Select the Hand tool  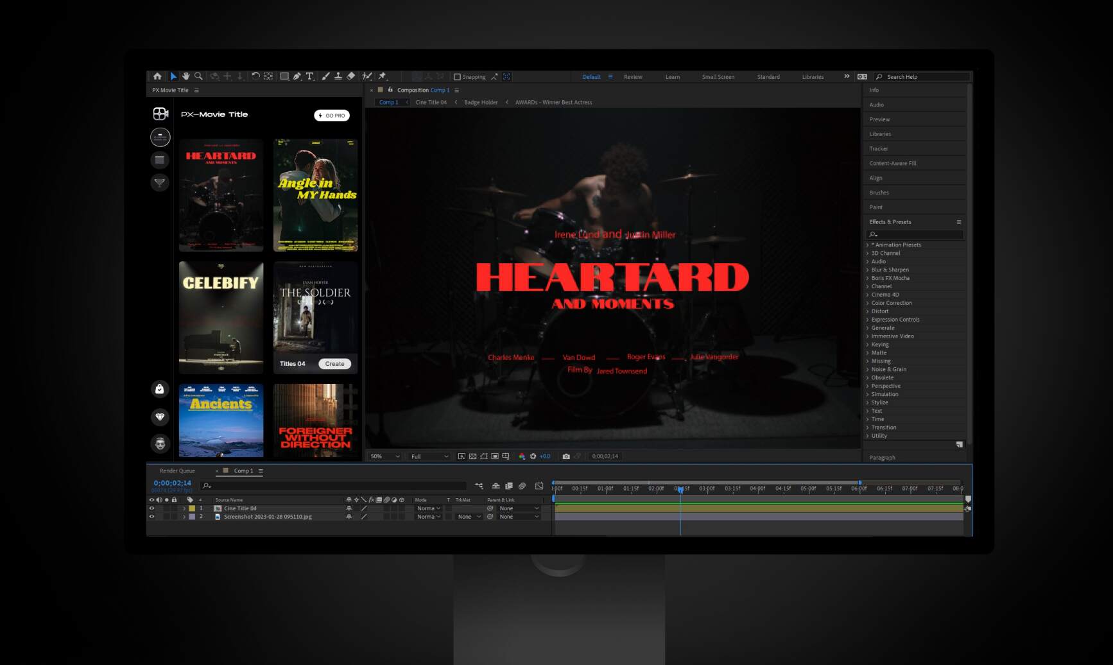tap(186, 76)
